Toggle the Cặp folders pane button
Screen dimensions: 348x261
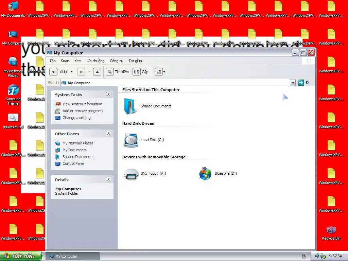coord(140,72)
